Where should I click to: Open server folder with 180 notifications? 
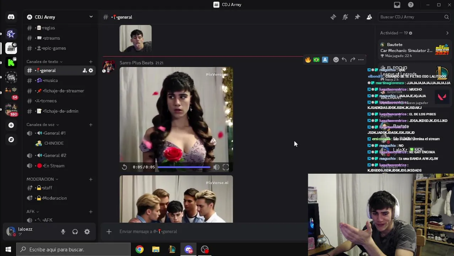click(x=11, y=110)
